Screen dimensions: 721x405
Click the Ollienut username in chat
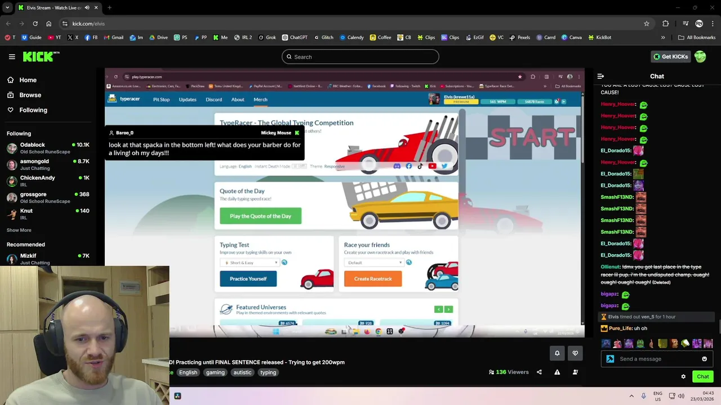610,267
